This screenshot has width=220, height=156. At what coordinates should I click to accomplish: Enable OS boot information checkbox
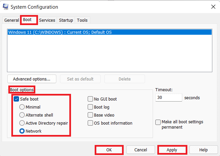90,123
